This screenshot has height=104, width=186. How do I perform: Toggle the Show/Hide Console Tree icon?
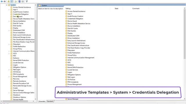coord(12,1)
